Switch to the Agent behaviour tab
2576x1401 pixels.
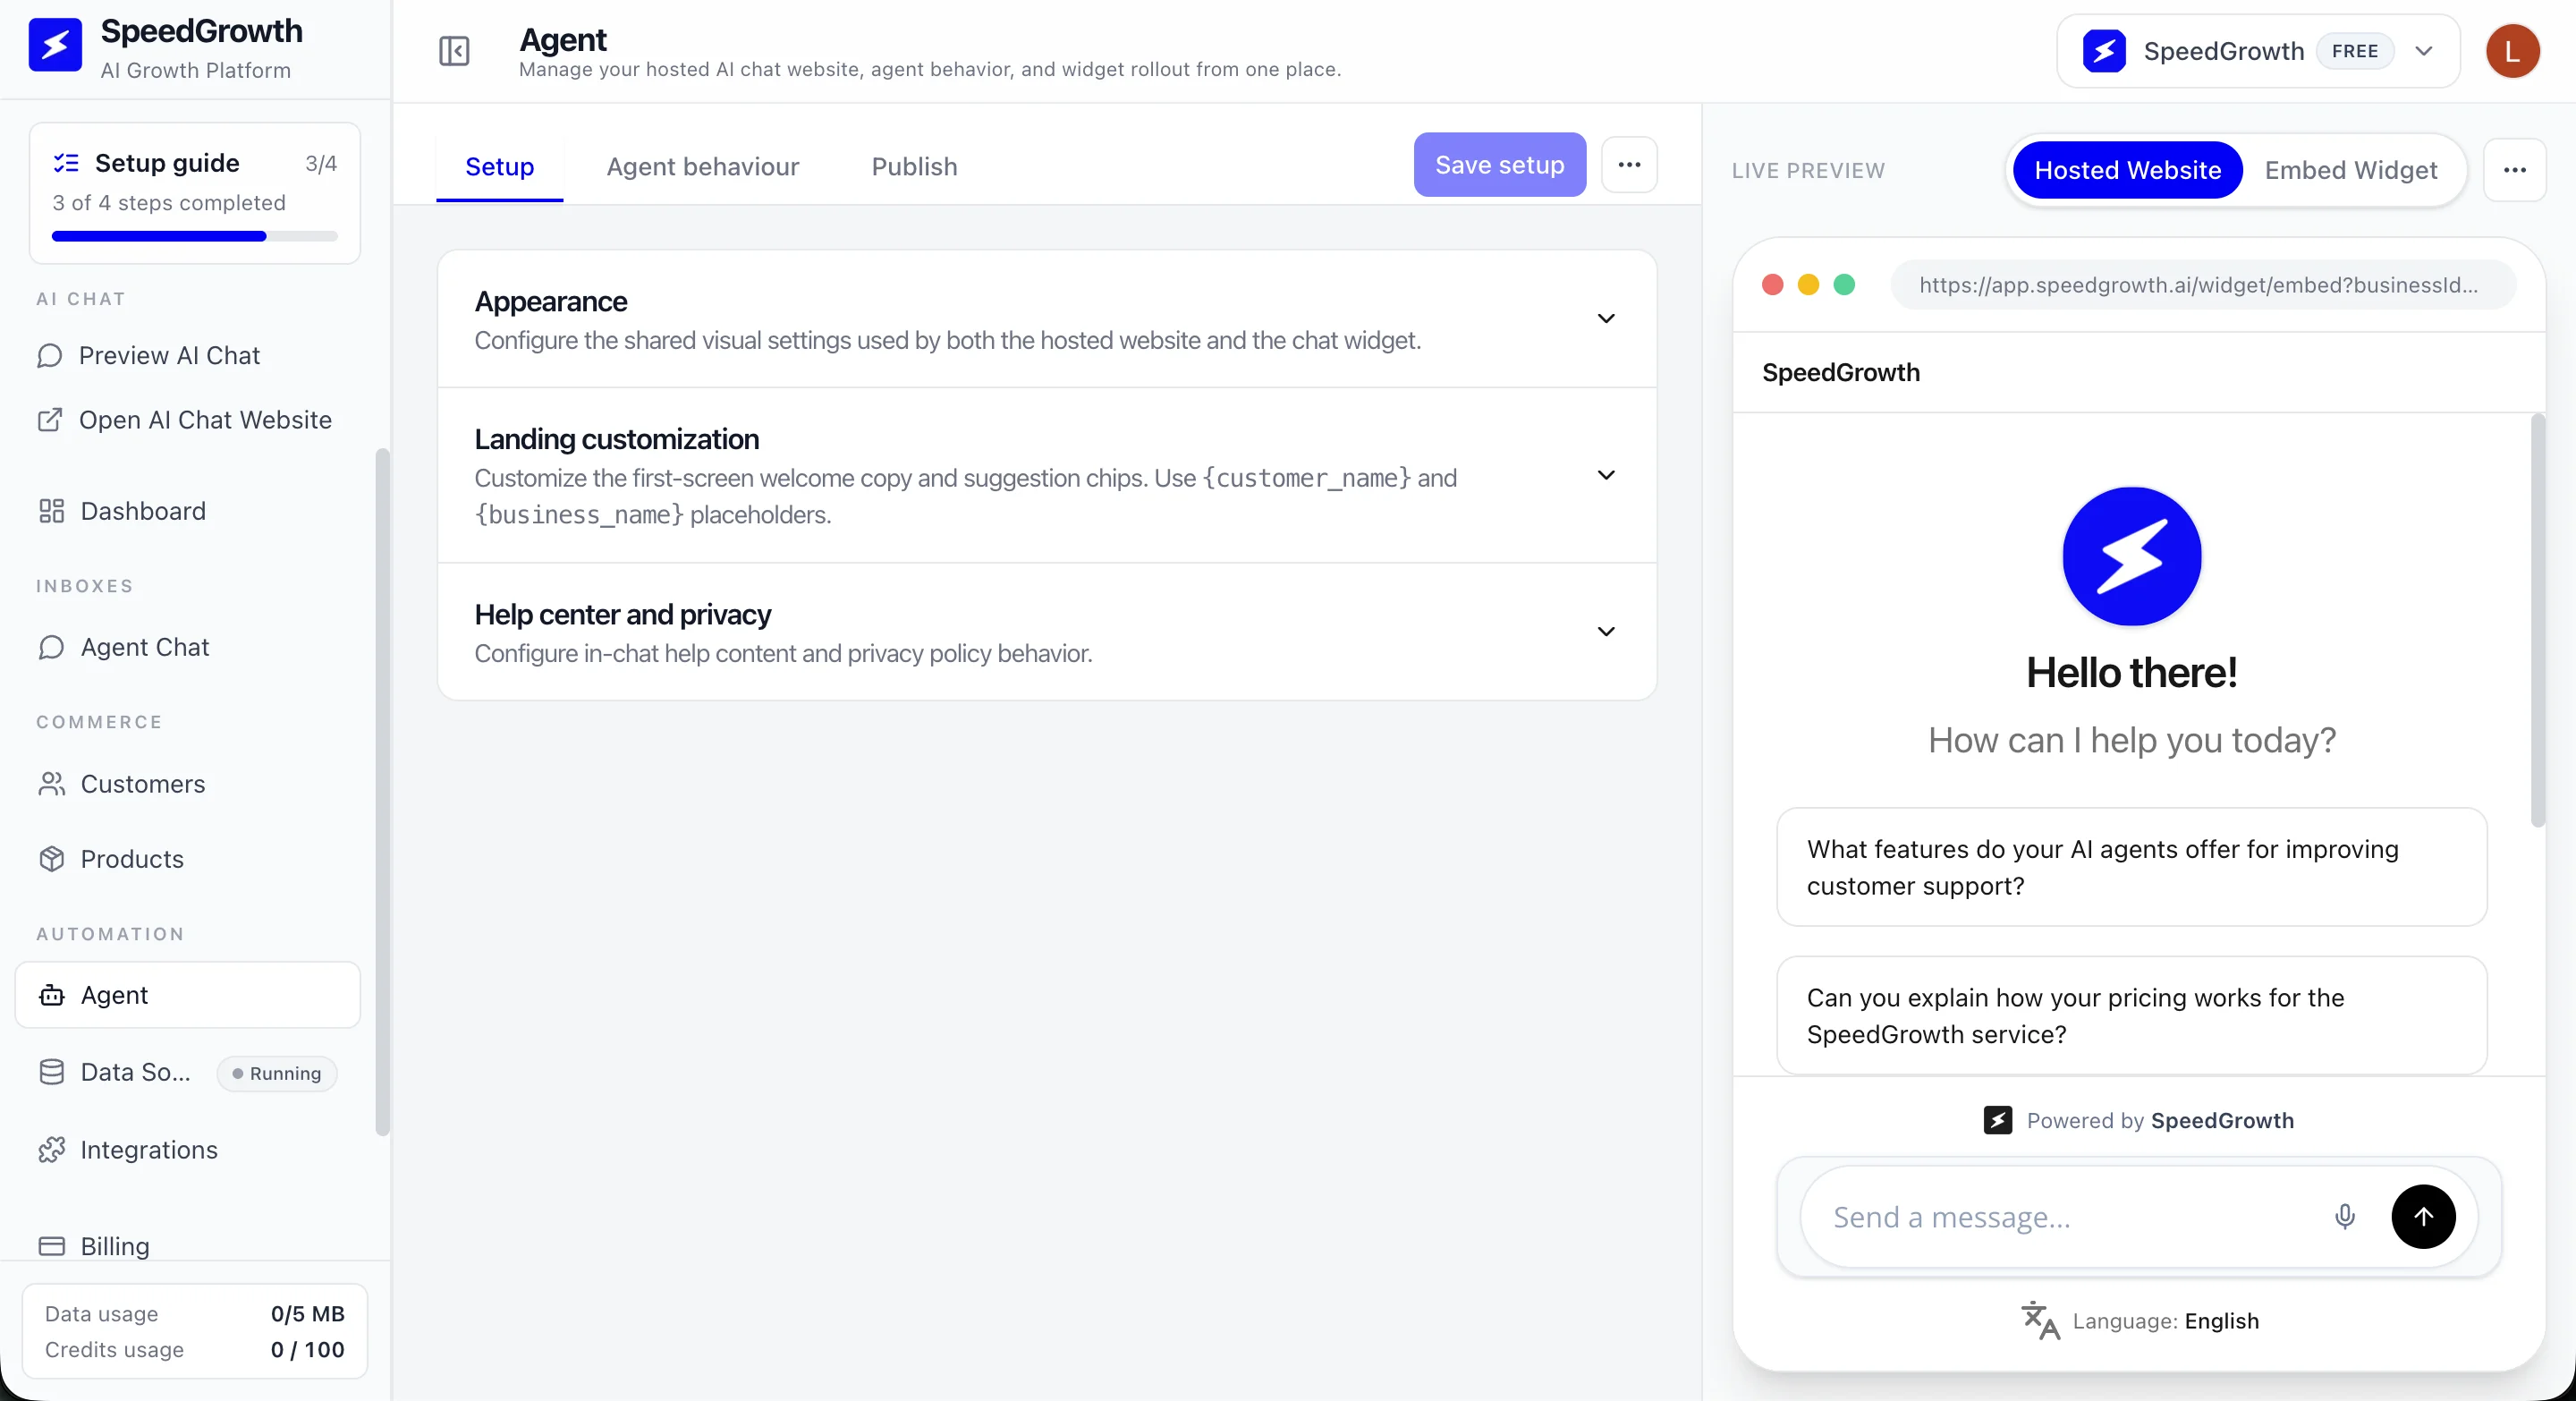click(702, 166)
